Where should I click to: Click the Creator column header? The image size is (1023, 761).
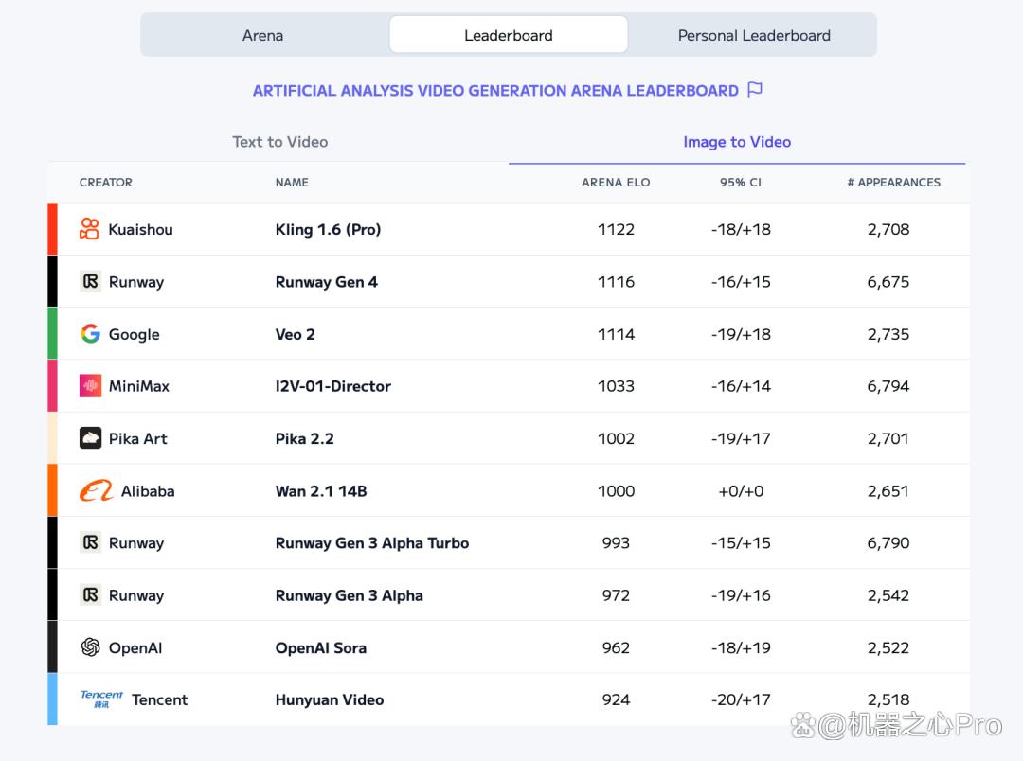(106, 183)
